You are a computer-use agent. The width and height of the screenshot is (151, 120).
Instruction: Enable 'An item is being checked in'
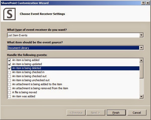pyautogui.click(x=10, y=72)
